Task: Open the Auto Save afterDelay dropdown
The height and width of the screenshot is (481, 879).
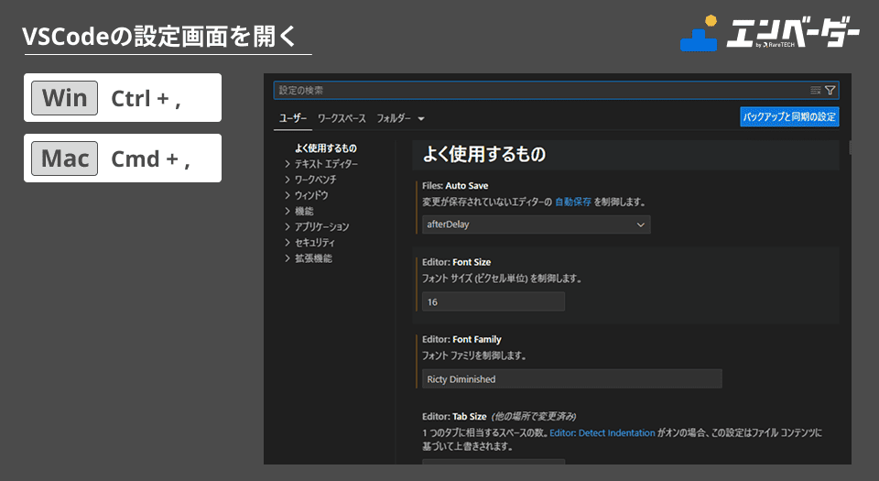Action: (x=536, y=224)
